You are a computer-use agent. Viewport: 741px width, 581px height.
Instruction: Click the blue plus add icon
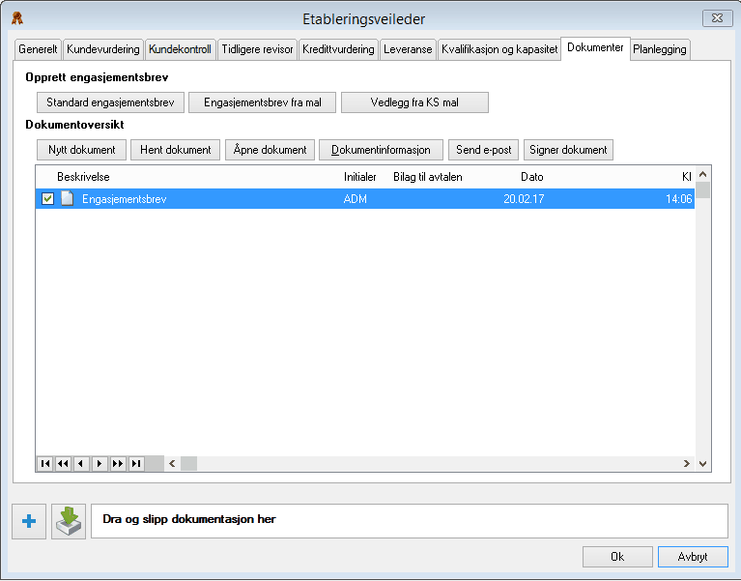click(x=29, y=521)
